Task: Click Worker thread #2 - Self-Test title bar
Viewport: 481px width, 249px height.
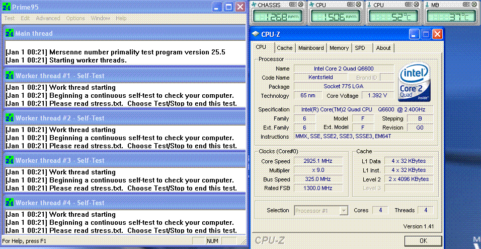Action: pyautogui.click(x=125, y=118)
